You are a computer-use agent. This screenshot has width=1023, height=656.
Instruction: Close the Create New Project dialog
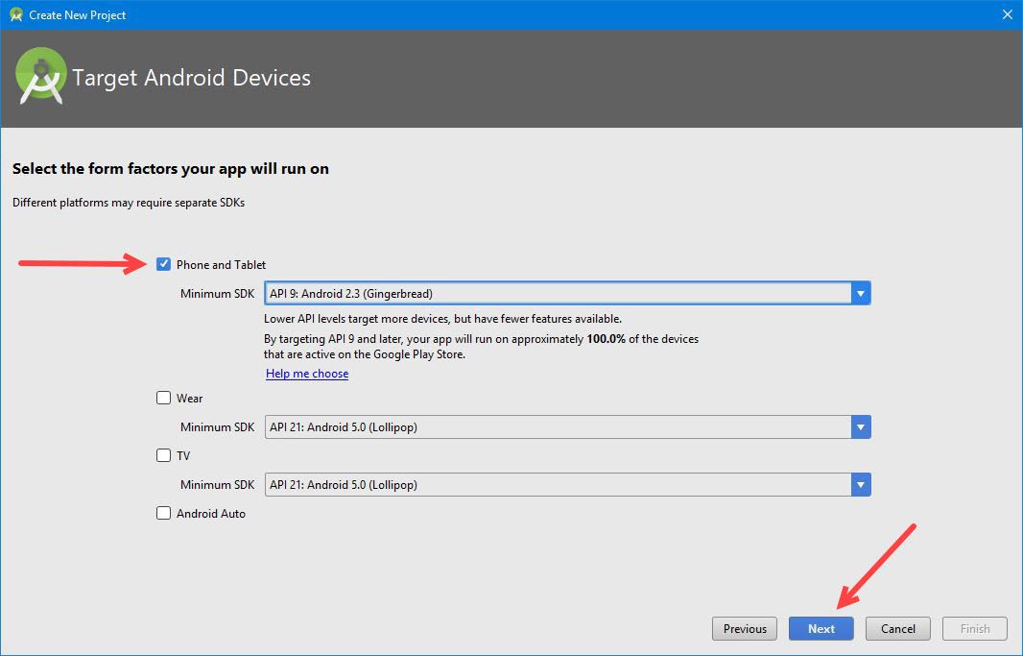click(1008, 14)
